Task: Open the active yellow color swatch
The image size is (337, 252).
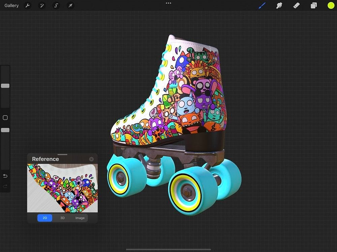Action: pyautogui.click(x=330, y=5)
